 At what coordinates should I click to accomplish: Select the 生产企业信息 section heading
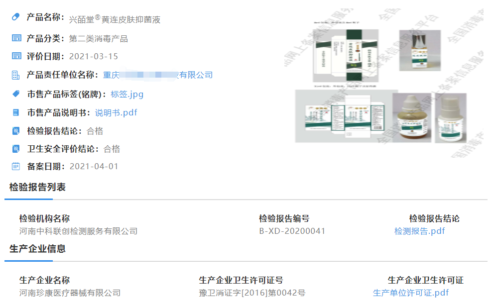[37, 249]
